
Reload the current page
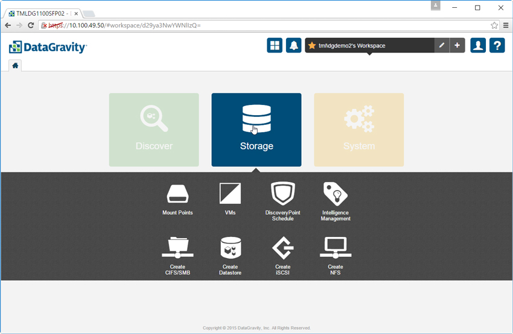[31, 25]
